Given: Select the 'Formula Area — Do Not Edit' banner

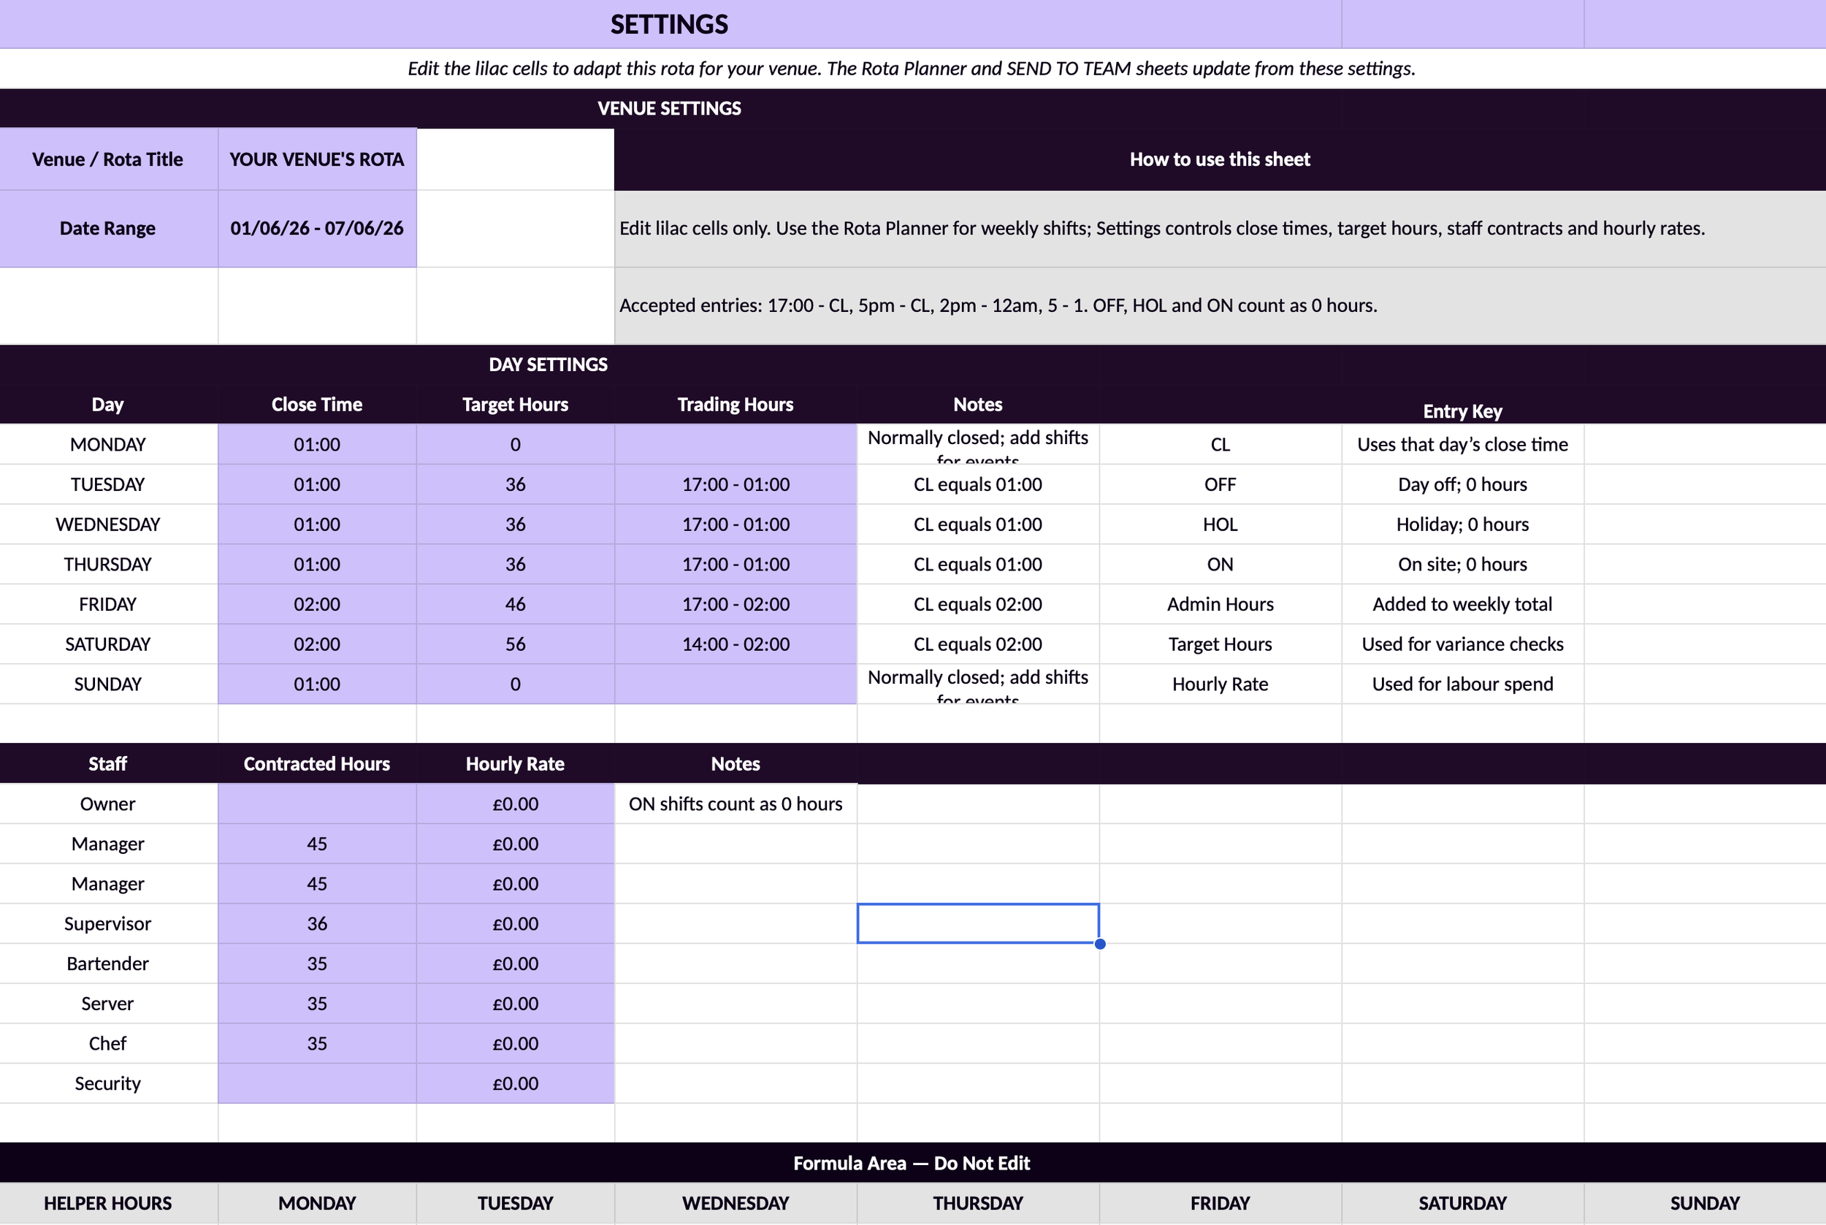Looking at the screenshot, I should point(912,1164).
